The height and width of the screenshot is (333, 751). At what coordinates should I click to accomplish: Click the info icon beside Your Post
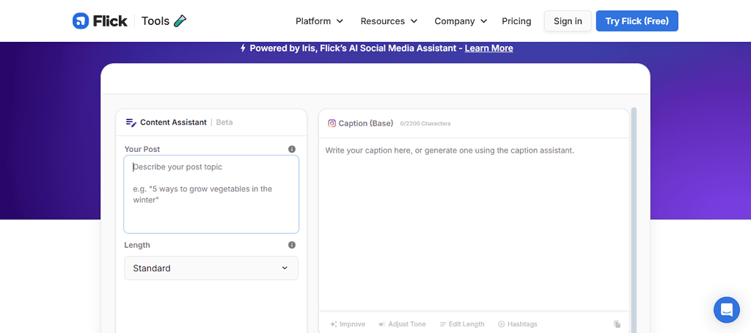pyautogui.click(x=292, y=149)
